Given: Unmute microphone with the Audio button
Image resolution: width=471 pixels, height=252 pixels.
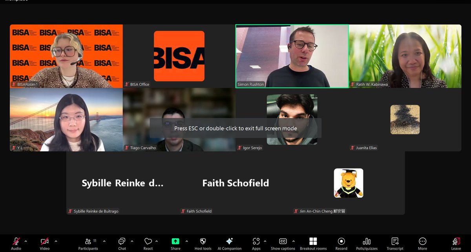Looking at the screenshot, I should 16,243.
